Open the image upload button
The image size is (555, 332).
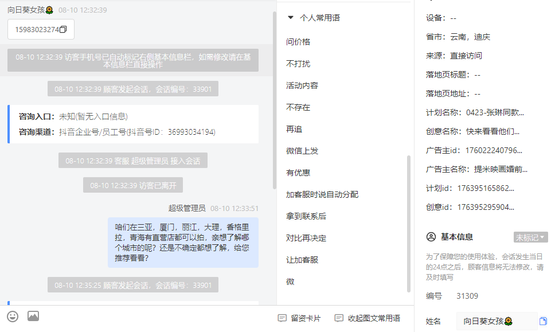tap(33, 316)
